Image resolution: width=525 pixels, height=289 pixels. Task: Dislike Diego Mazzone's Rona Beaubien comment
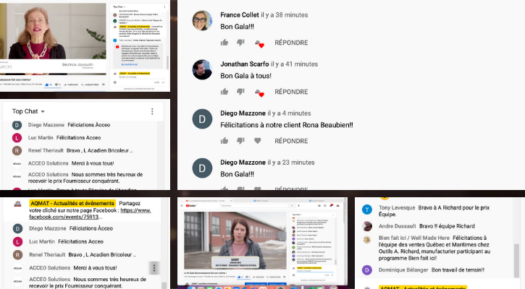[240, 141]
